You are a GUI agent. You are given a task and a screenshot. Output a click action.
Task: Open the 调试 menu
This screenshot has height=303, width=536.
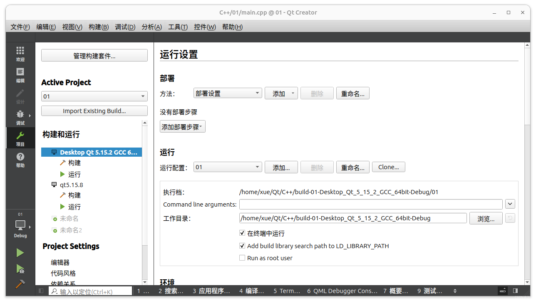tap(125, 27)
